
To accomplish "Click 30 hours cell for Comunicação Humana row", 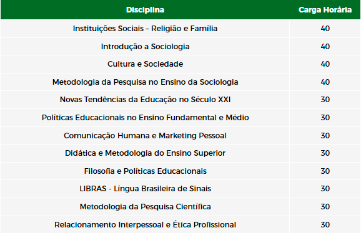I will click(x=325, y=135).
